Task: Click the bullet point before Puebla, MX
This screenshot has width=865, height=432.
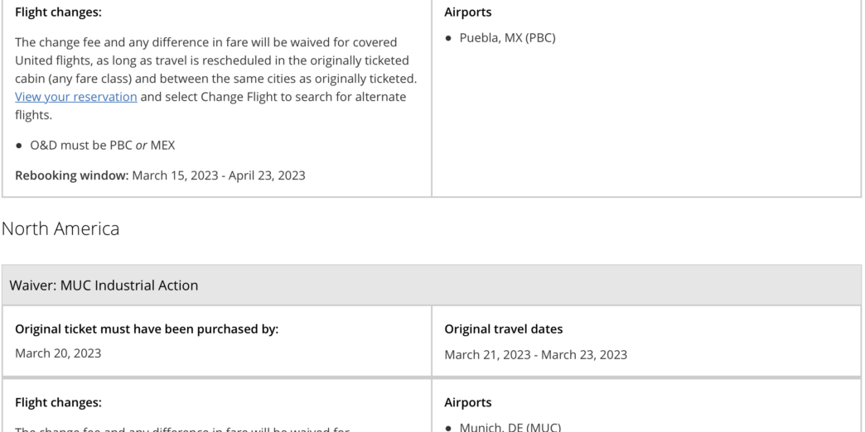Action: pos(448,38)
